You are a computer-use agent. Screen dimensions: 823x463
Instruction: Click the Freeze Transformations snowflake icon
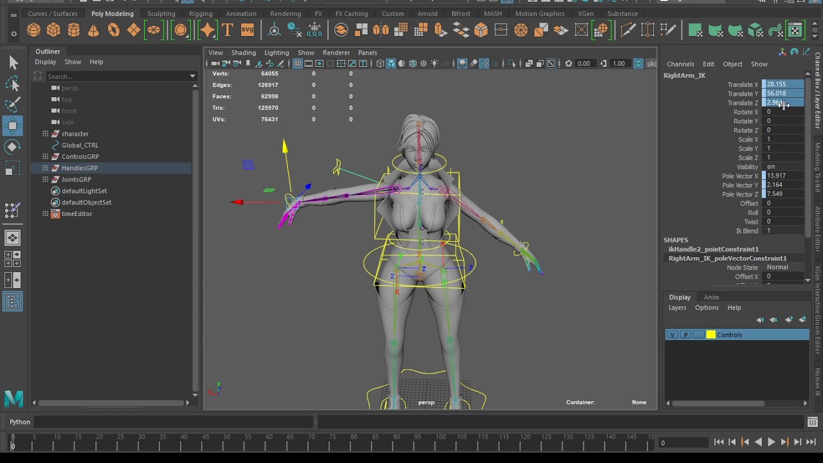315,30
